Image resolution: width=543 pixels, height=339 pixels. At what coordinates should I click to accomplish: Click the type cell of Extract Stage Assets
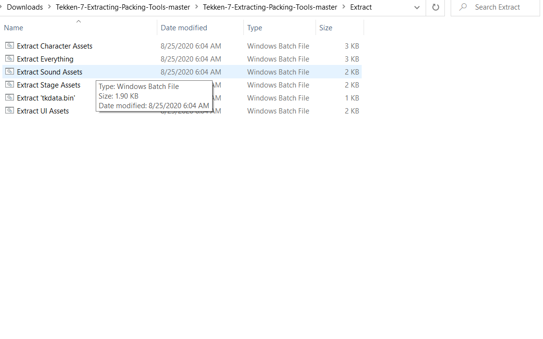(x=278, y=85)
